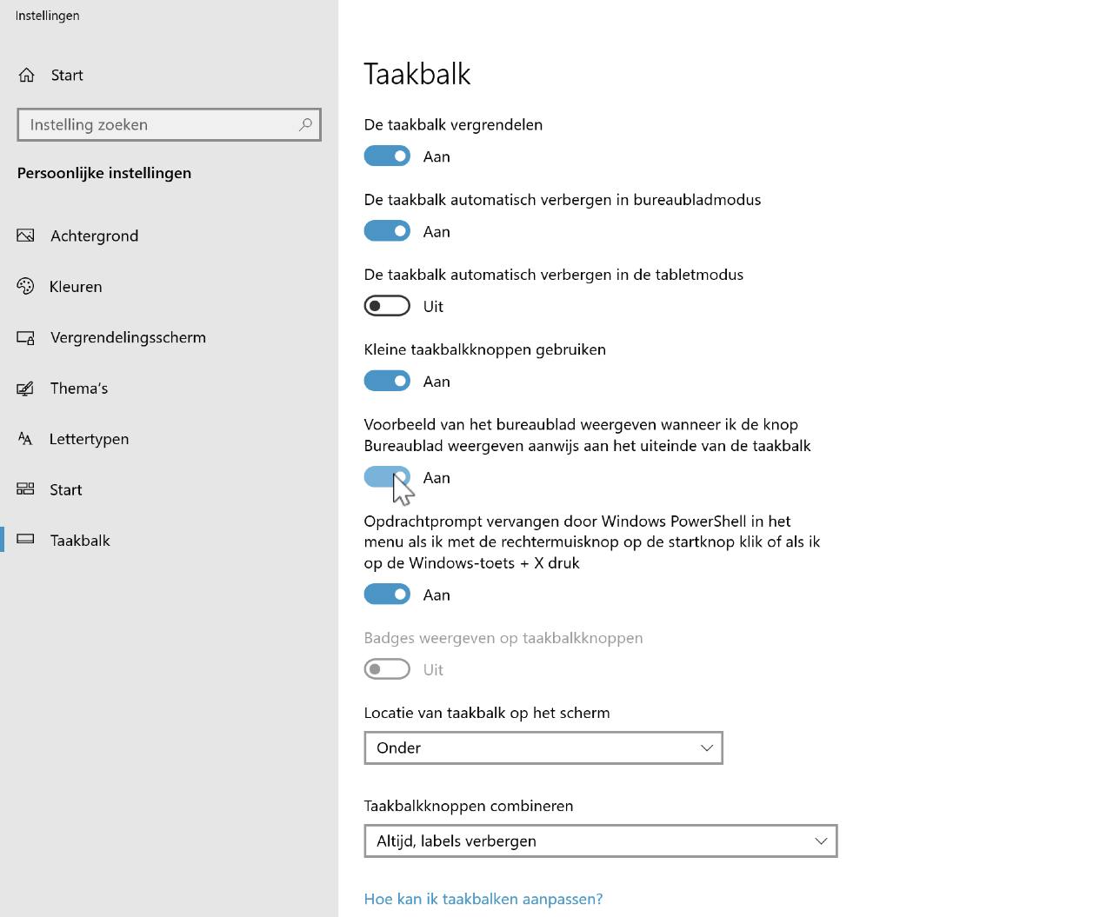Click the magnifier icon in search box

click(x=305, y=124)
